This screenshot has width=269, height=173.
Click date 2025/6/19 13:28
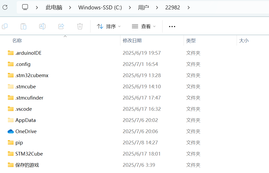click(x=142, y=76)
